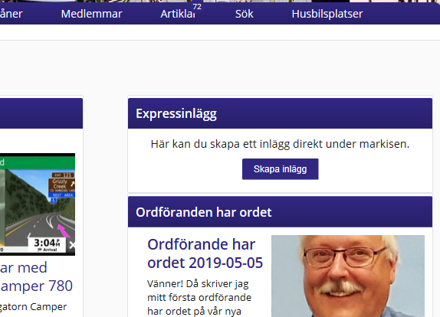
Task: Click the Expressinlägg panel header
Action: point(280,113)
